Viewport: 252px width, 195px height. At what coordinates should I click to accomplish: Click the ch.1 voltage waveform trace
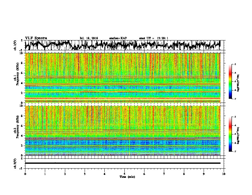(123, 45)
